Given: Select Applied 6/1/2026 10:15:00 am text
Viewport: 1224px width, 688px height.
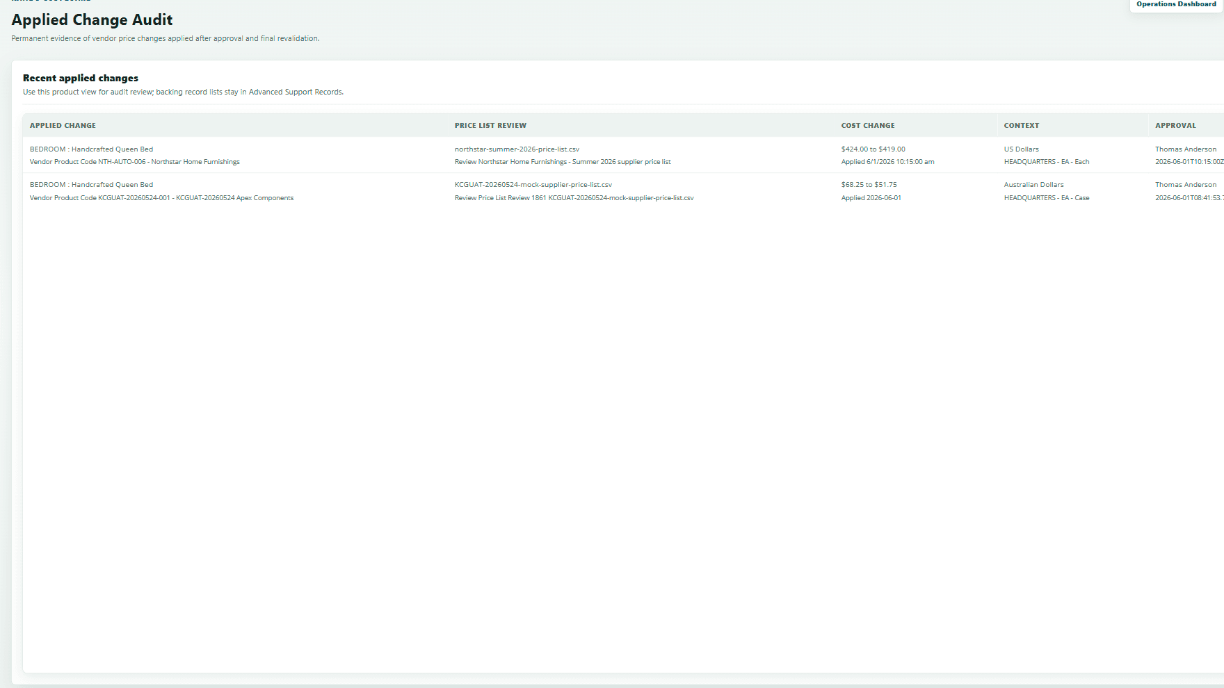Looking at the screenshot, I should pyautogui.click(x=887, y=162).
